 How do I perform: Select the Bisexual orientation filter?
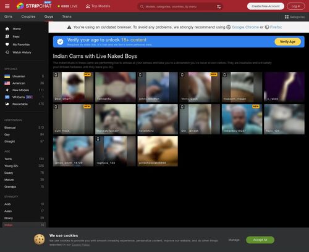tap(24, 128)
